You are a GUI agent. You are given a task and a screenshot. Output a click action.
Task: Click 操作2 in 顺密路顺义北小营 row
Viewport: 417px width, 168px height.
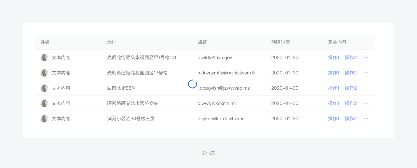(351, 103)
